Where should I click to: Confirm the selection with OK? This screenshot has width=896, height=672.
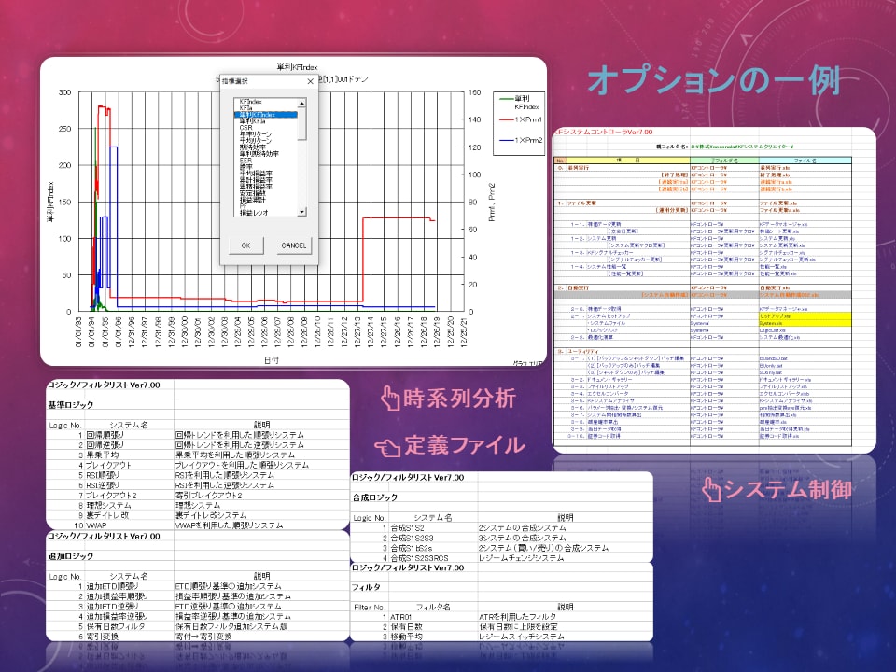(x=245, y=245)
